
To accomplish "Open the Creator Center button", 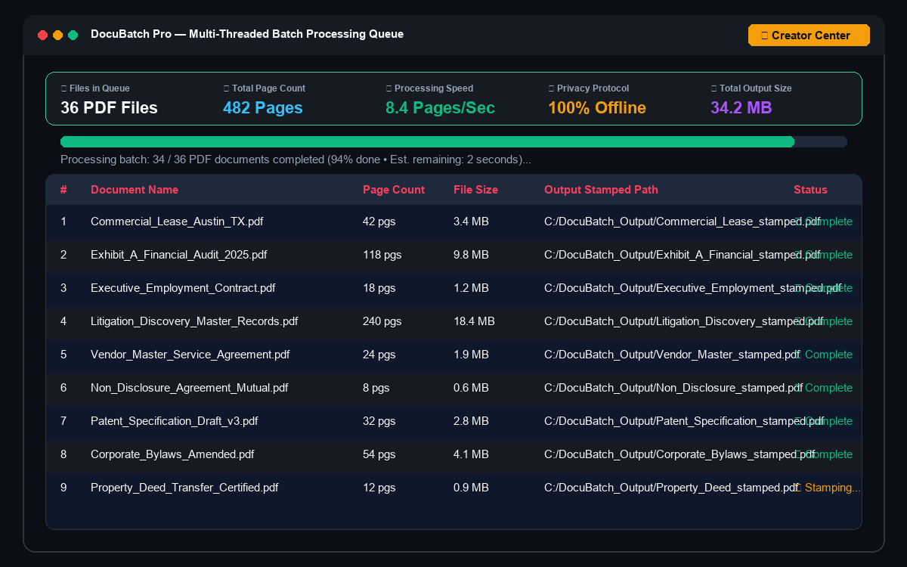I will point(809,36).
